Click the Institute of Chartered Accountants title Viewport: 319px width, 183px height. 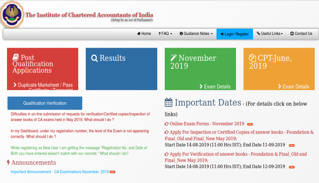89,15
